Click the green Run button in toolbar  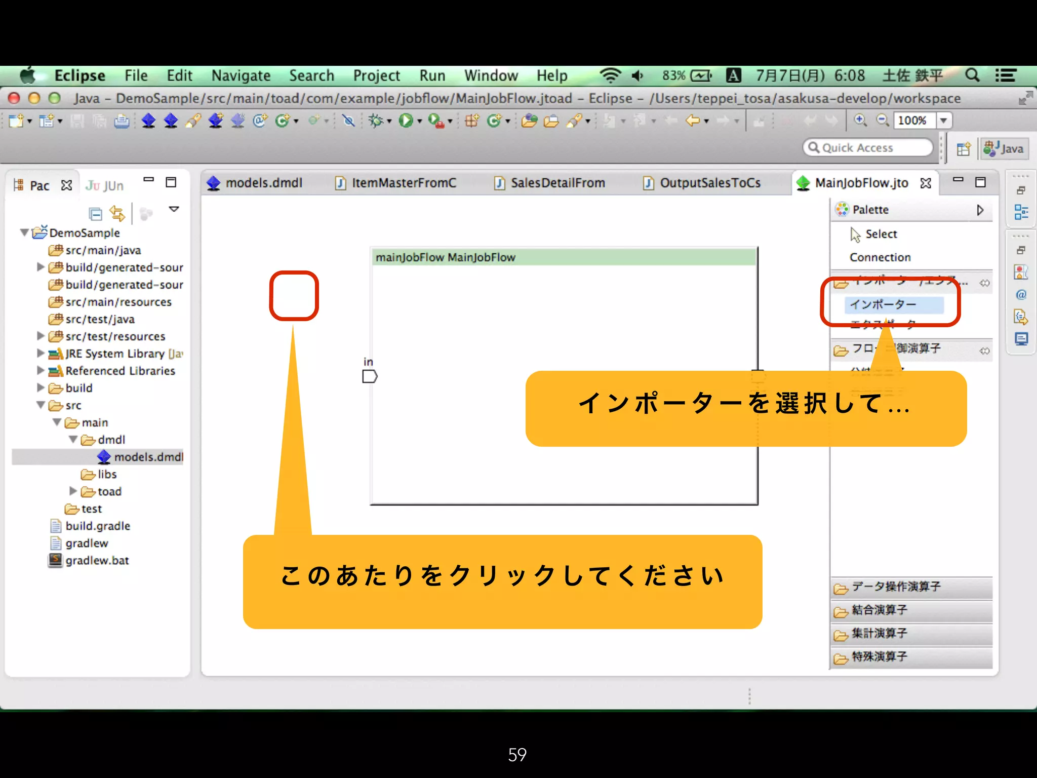tap(406, 121)
